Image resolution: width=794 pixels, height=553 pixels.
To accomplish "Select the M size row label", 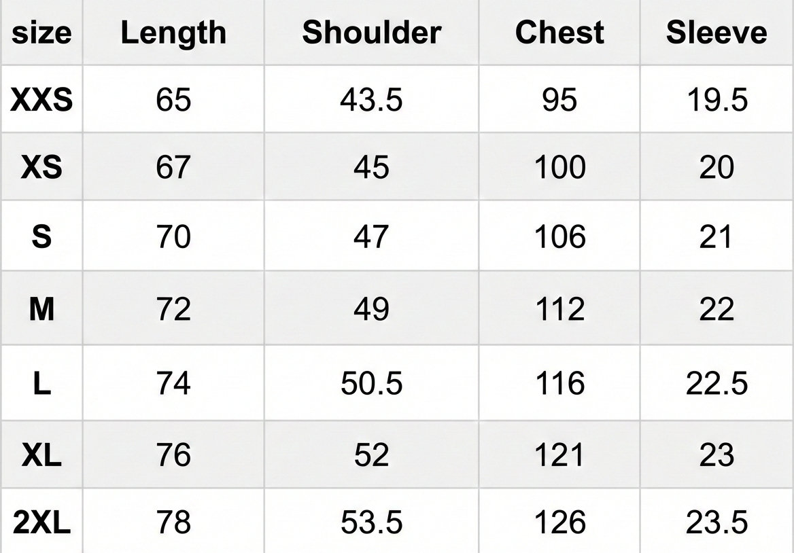I will [41, 310].
